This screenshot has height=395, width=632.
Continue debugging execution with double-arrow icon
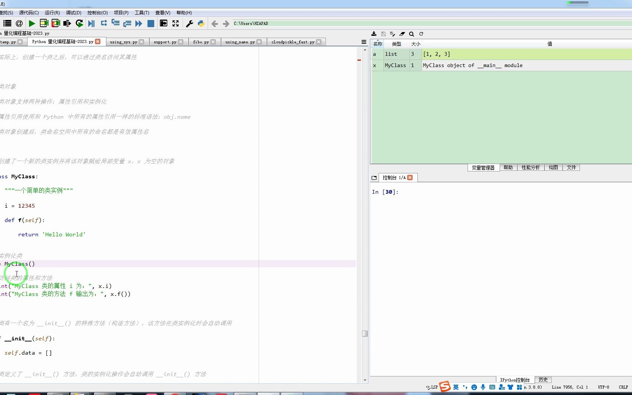[139, 23]
